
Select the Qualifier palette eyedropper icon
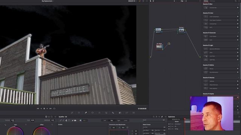[86, 112]
